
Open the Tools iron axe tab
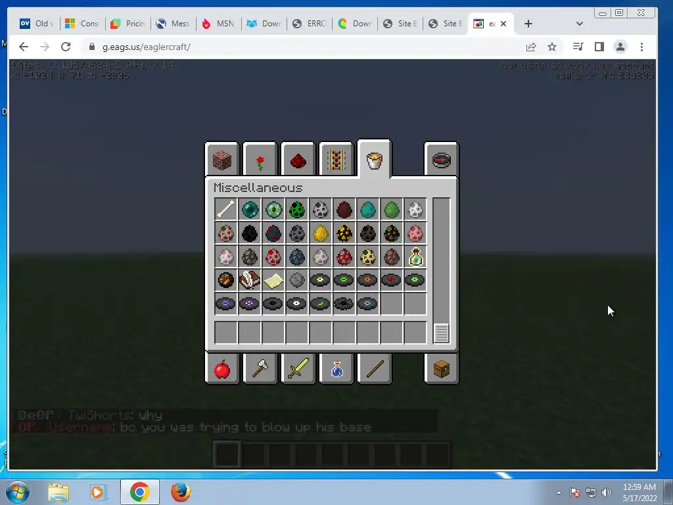(260, 368)
